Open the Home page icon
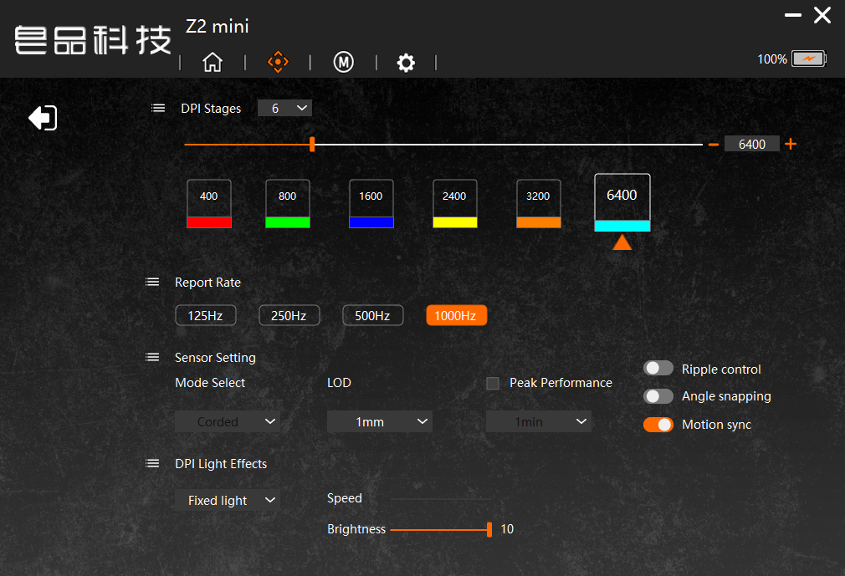845x576 pixels. coord(213,63)
